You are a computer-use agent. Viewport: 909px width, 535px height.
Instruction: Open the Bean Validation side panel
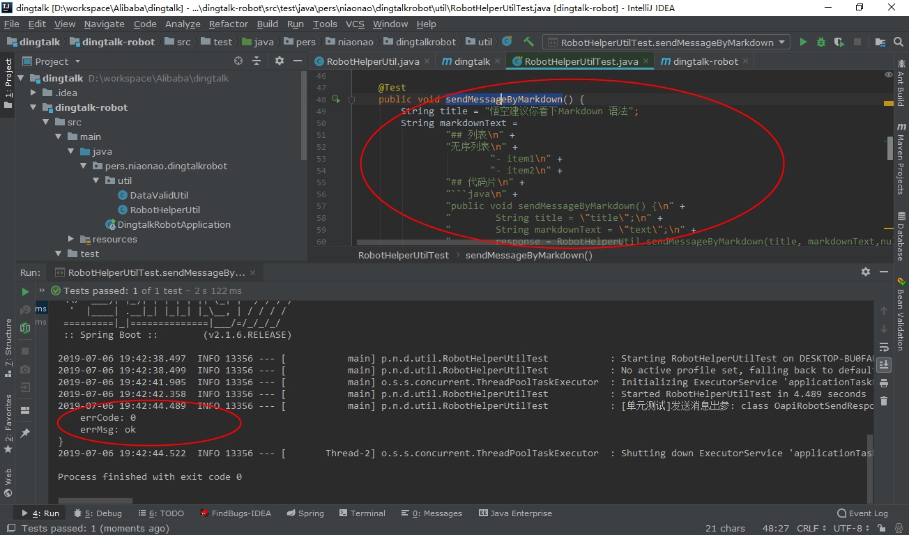(x=900, y=313)
